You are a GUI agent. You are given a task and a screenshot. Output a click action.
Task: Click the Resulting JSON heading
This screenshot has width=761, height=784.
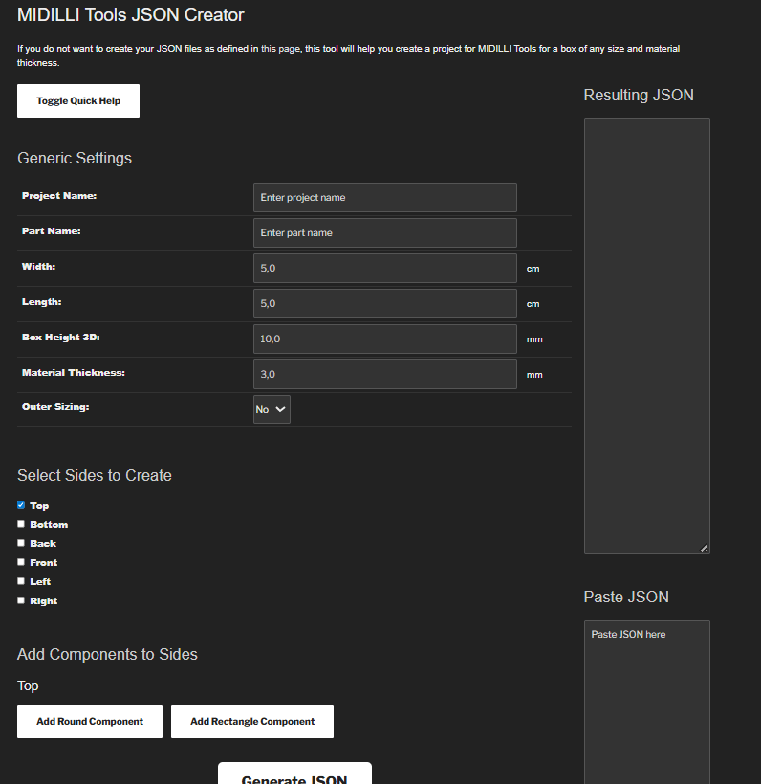[x=639, y=95]
